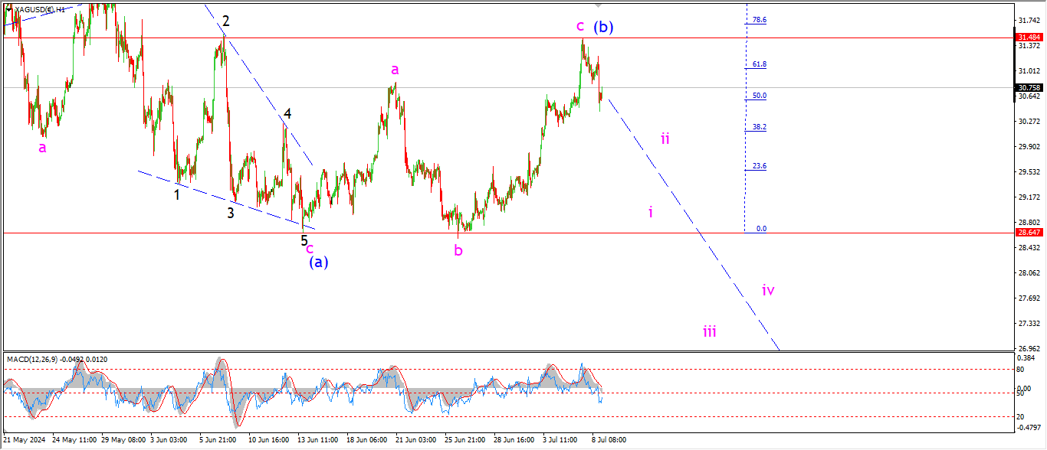Select the Fibonacci 0.0 level label
Image resolution: width=1047 pixels, height=450 pixels.
point(761,228)
